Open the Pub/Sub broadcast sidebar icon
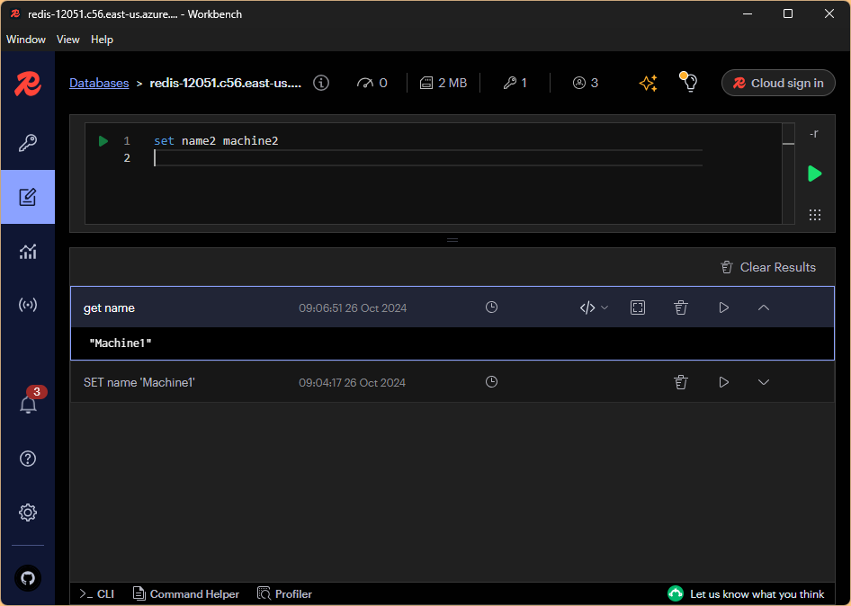The height and width of the screenshot is (606, 851). point(28,305)
